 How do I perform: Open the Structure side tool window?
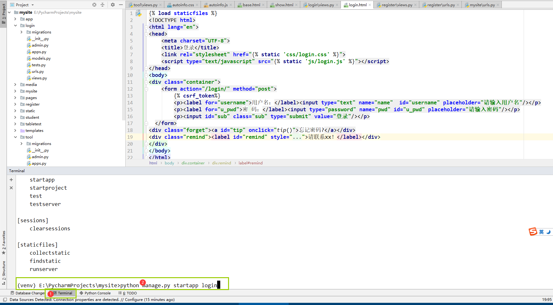[3, 273]
